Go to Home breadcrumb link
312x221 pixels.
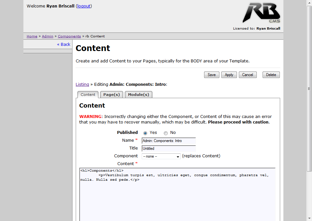point(32,36)
